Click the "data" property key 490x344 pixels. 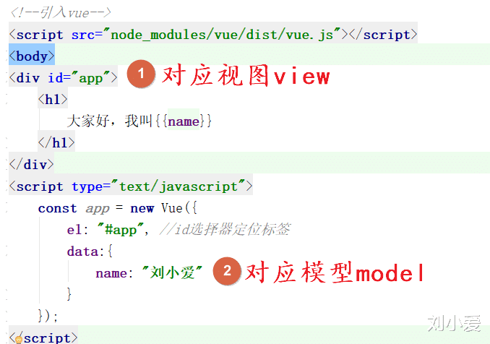pyautogui.click(x=82, y=251)
